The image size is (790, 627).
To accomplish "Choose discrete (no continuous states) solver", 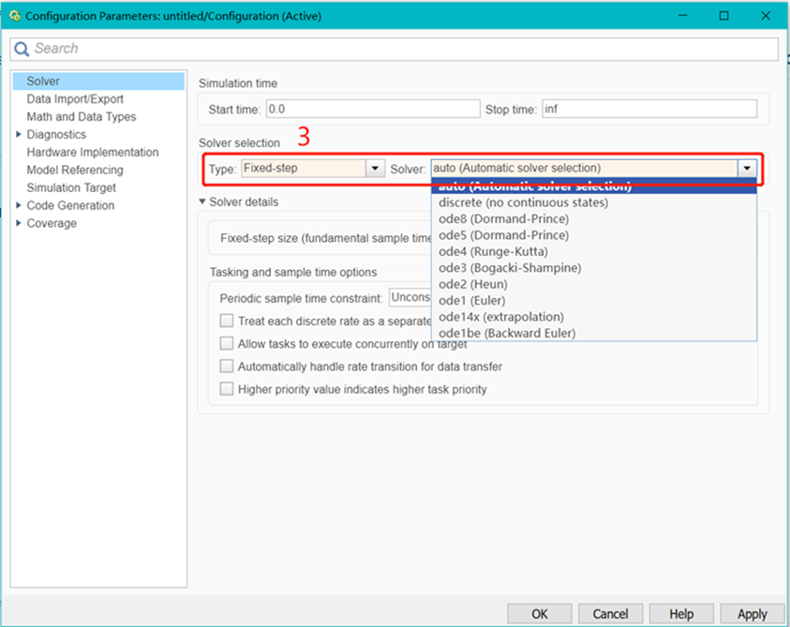I will (594, 202).
